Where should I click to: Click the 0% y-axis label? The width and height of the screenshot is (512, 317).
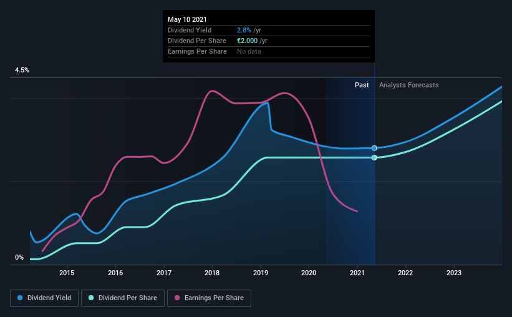19,258
